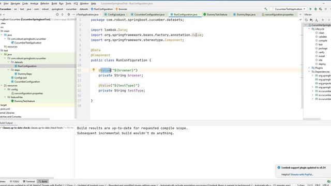Select the Maven clean lifecycle goal

321,33
